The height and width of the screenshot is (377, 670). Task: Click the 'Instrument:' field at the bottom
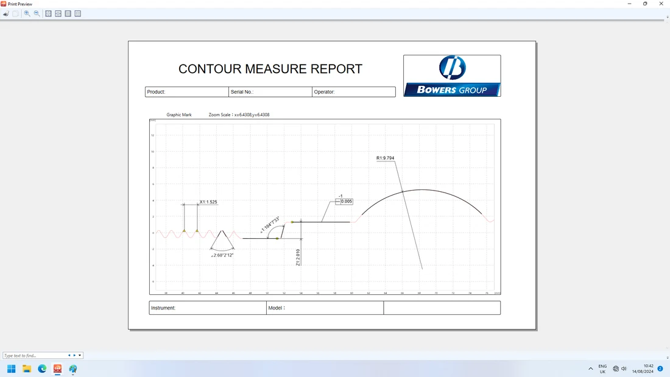208,308
